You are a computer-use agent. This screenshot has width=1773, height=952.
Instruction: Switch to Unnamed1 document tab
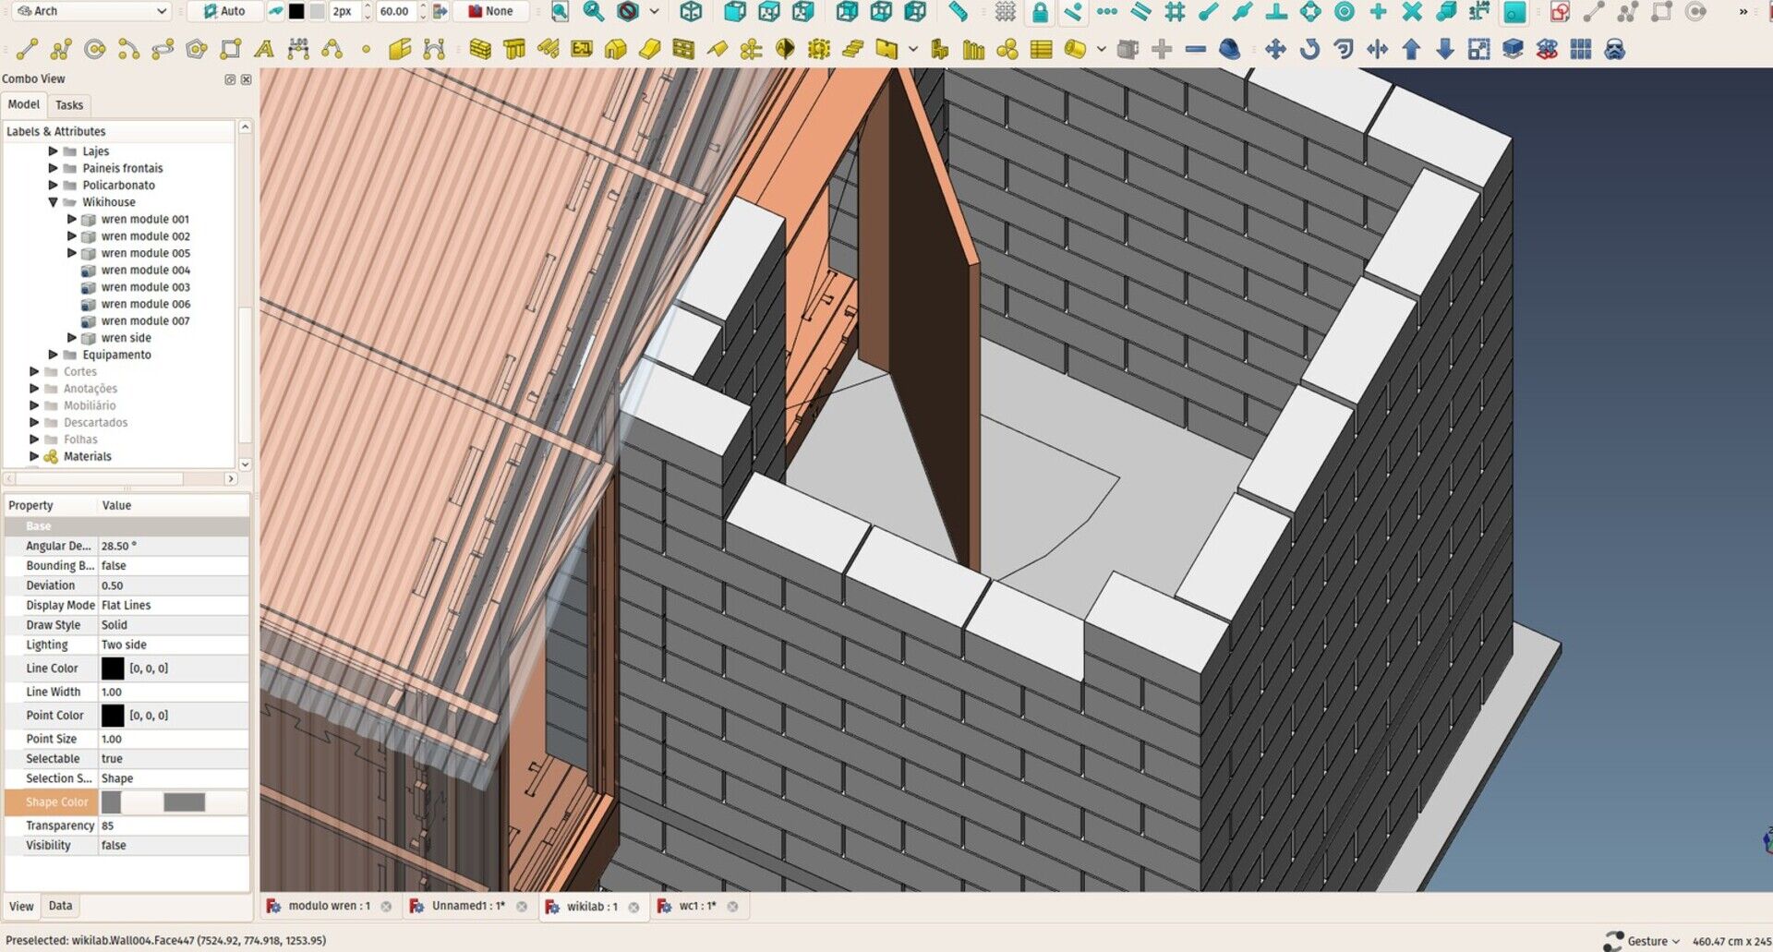point(468,906)
